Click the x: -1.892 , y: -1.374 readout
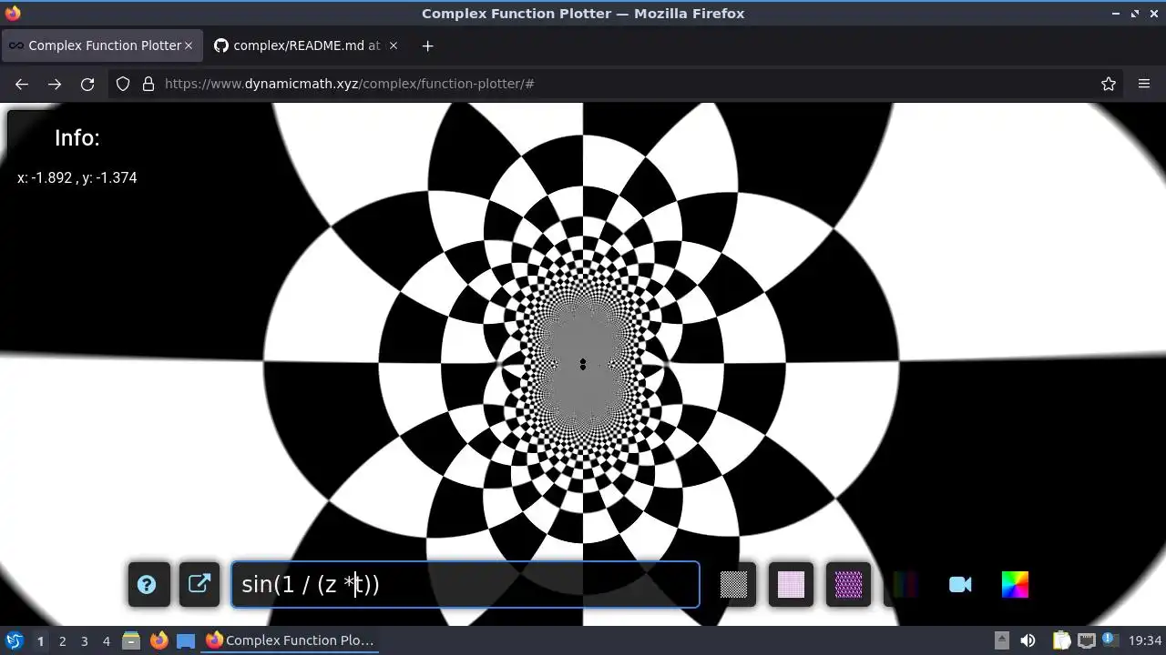The image size is (1166, 655). point(77,177)
